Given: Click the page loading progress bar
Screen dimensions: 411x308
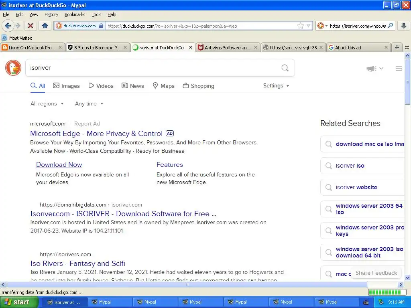Looking at the screenshot, I should [x=387, y=292].
